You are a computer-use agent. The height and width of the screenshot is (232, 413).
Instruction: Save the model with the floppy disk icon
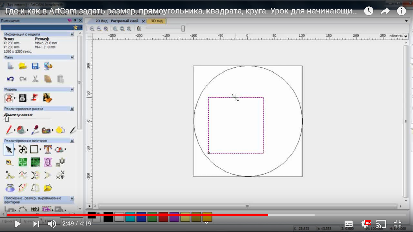tap(35, 66)
